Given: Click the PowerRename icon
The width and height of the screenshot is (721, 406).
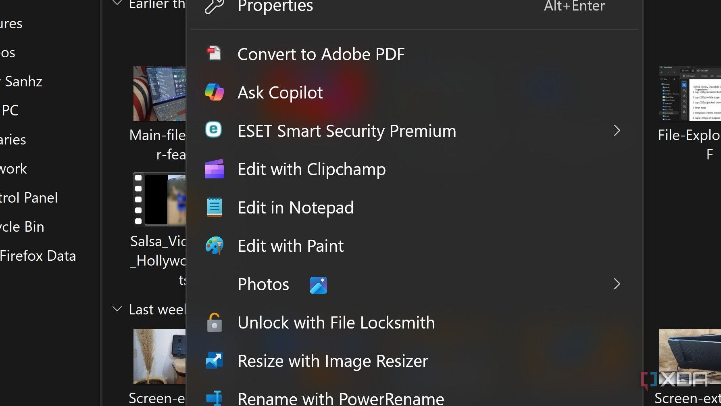Looking at the screenshot, I should tap(214, 398).
